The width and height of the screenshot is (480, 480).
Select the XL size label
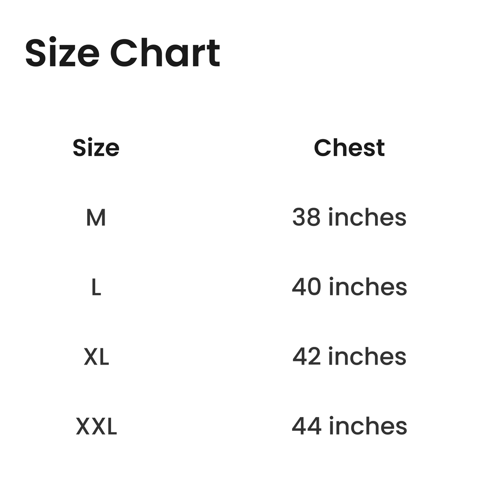[96, 357]
